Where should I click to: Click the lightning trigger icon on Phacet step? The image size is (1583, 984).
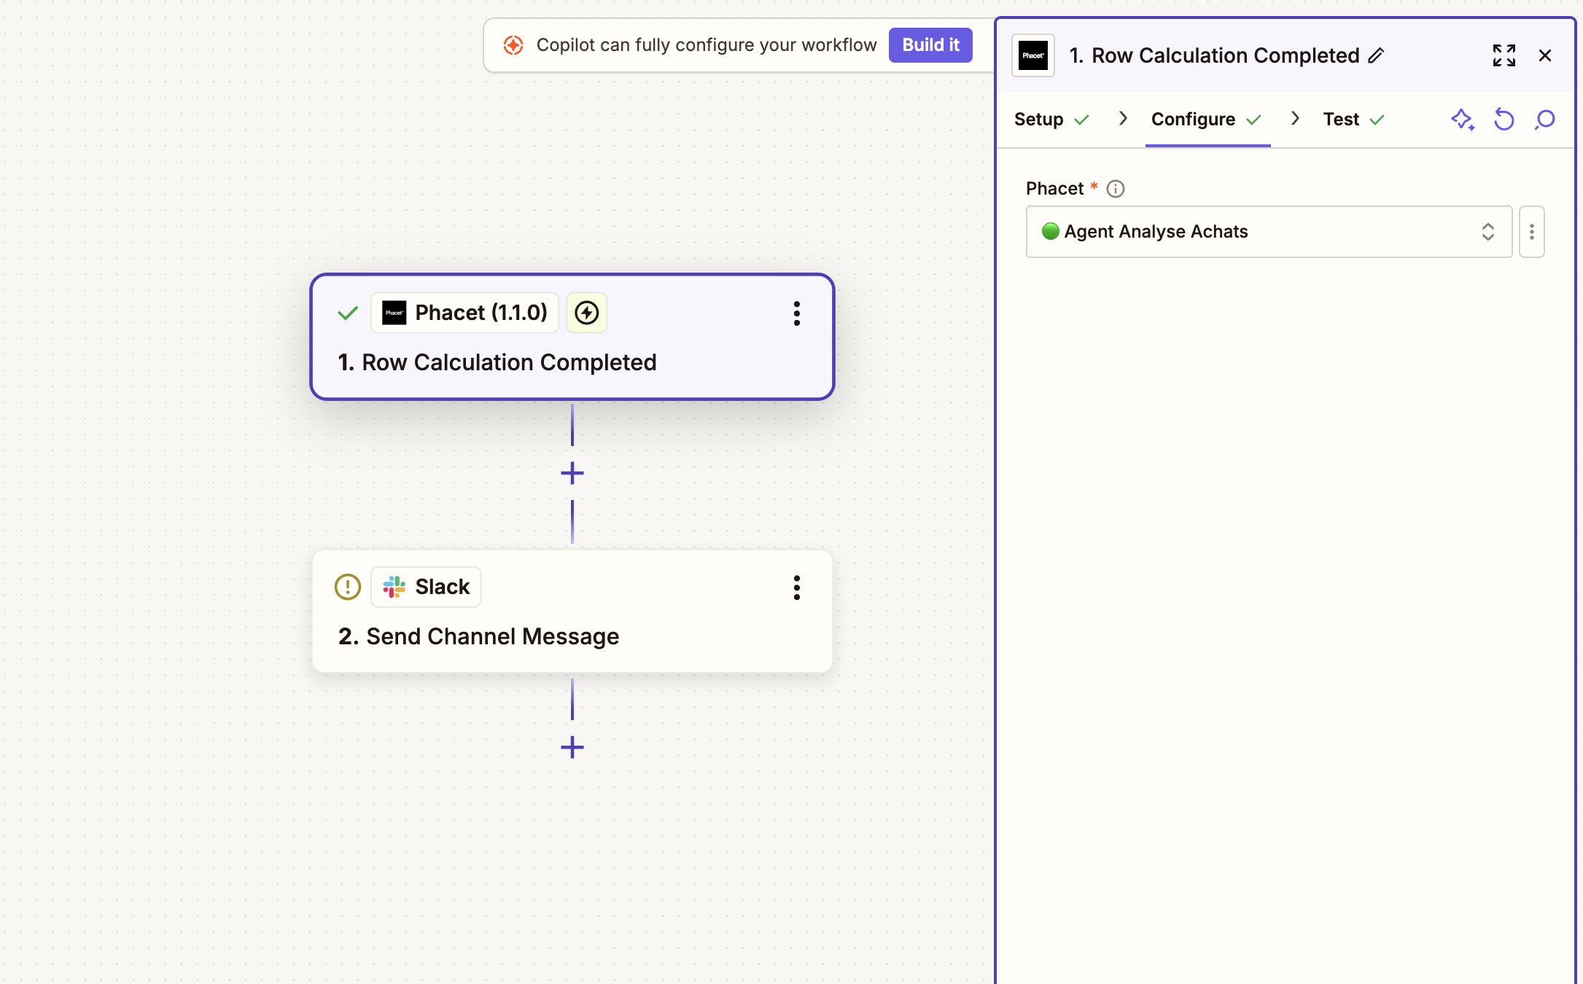[586, 313]
